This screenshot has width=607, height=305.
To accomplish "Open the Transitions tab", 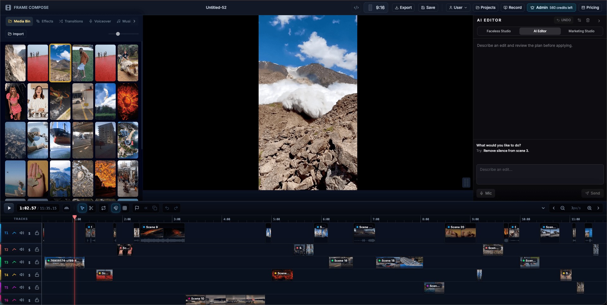I will click(71, 21).
